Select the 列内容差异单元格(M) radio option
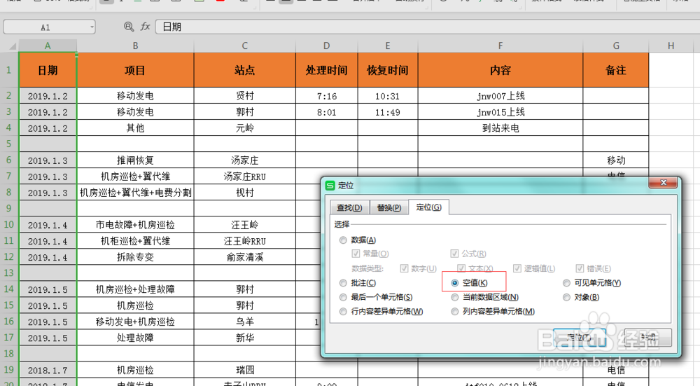Screen dimensions: 700x386 point(454,311)
